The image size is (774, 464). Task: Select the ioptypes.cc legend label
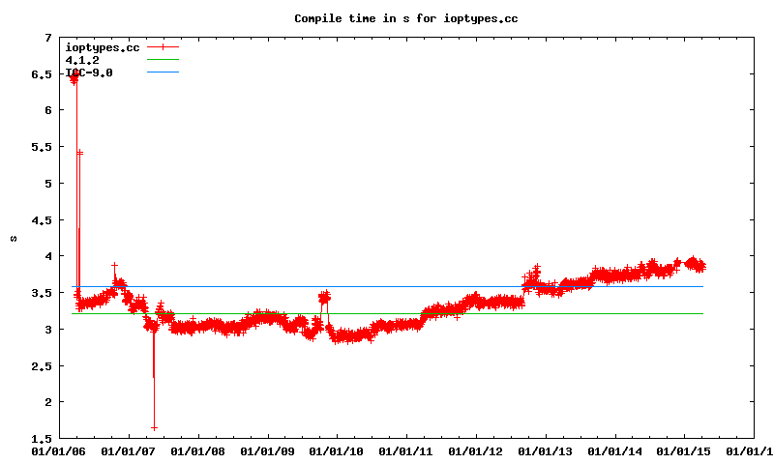pyautogui.click(x=102, y=47)
